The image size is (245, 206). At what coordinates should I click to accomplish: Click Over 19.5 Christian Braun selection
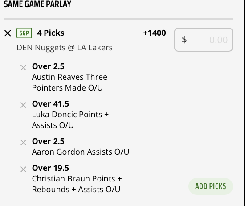click(50, 168)
